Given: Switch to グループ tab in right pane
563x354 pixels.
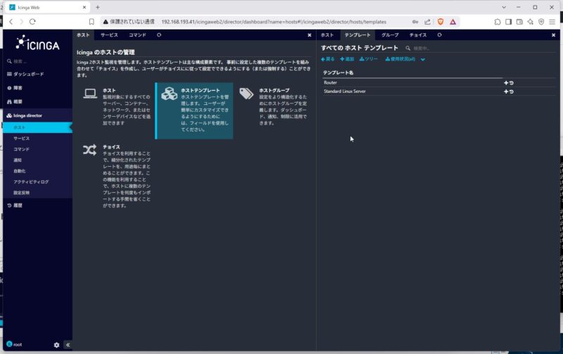Looking at the screenshot, I should coord(390,34).
